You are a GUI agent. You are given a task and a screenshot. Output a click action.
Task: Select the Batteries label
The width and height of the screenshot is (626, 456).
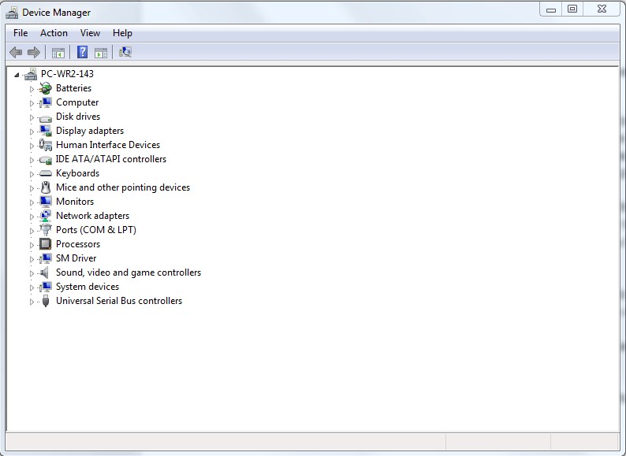73,88
